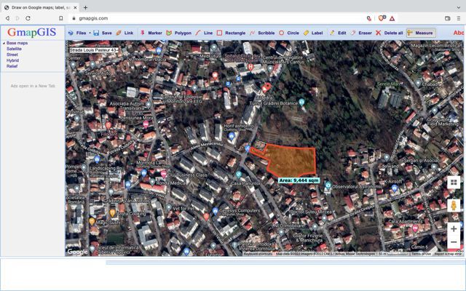466x291 pixels.
Task: Activate the Eraser tool
Action: coord(361,33)
